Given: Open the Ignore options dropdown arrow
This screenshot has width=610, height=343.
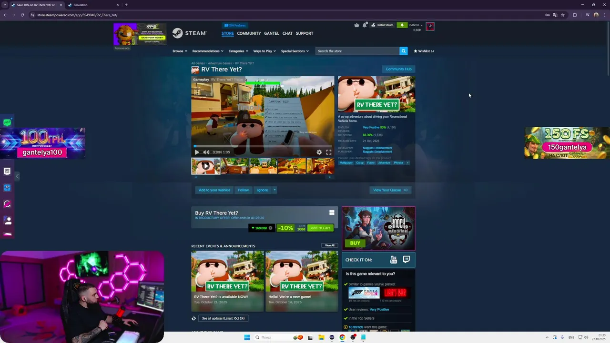Looking at the screenshot, I should pos(274,190).
